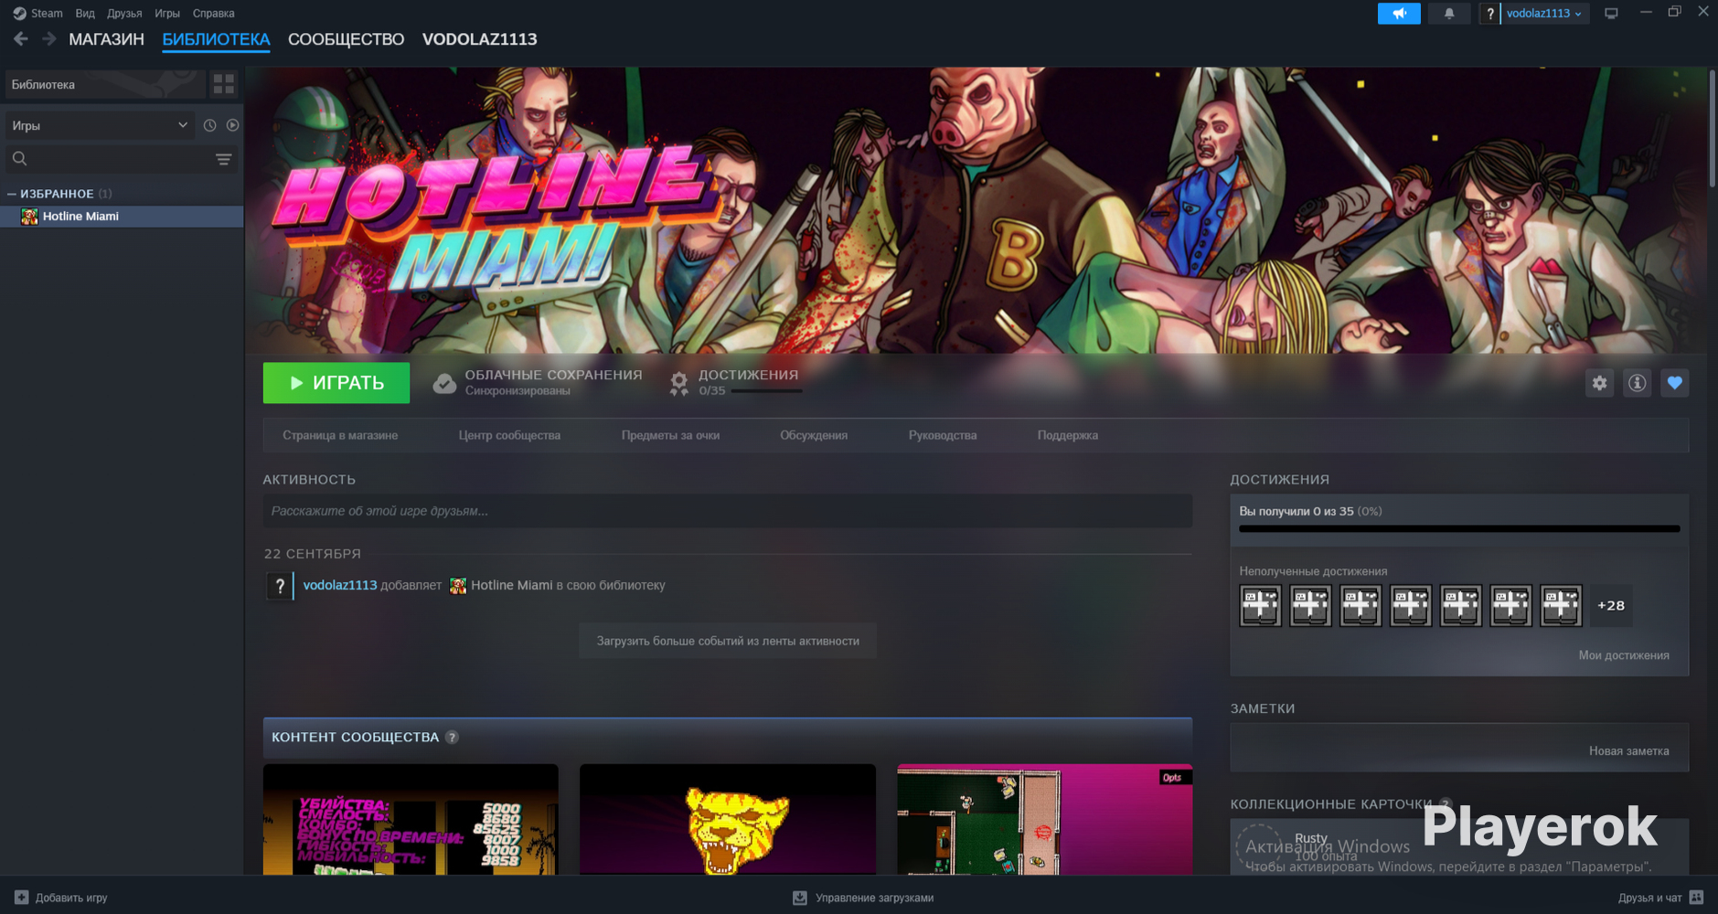Click the plus icon beside Добавить игру

coord(22,898)
